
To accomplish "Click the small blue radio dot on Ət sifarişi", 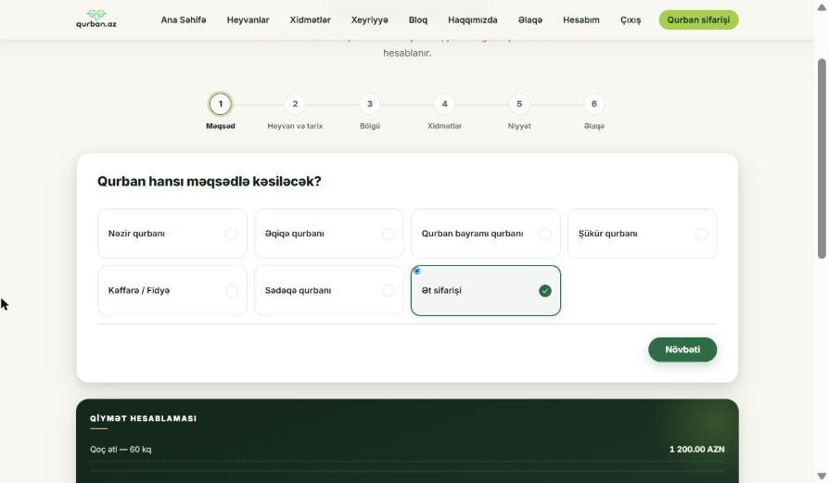I will [x=416, y=271].
